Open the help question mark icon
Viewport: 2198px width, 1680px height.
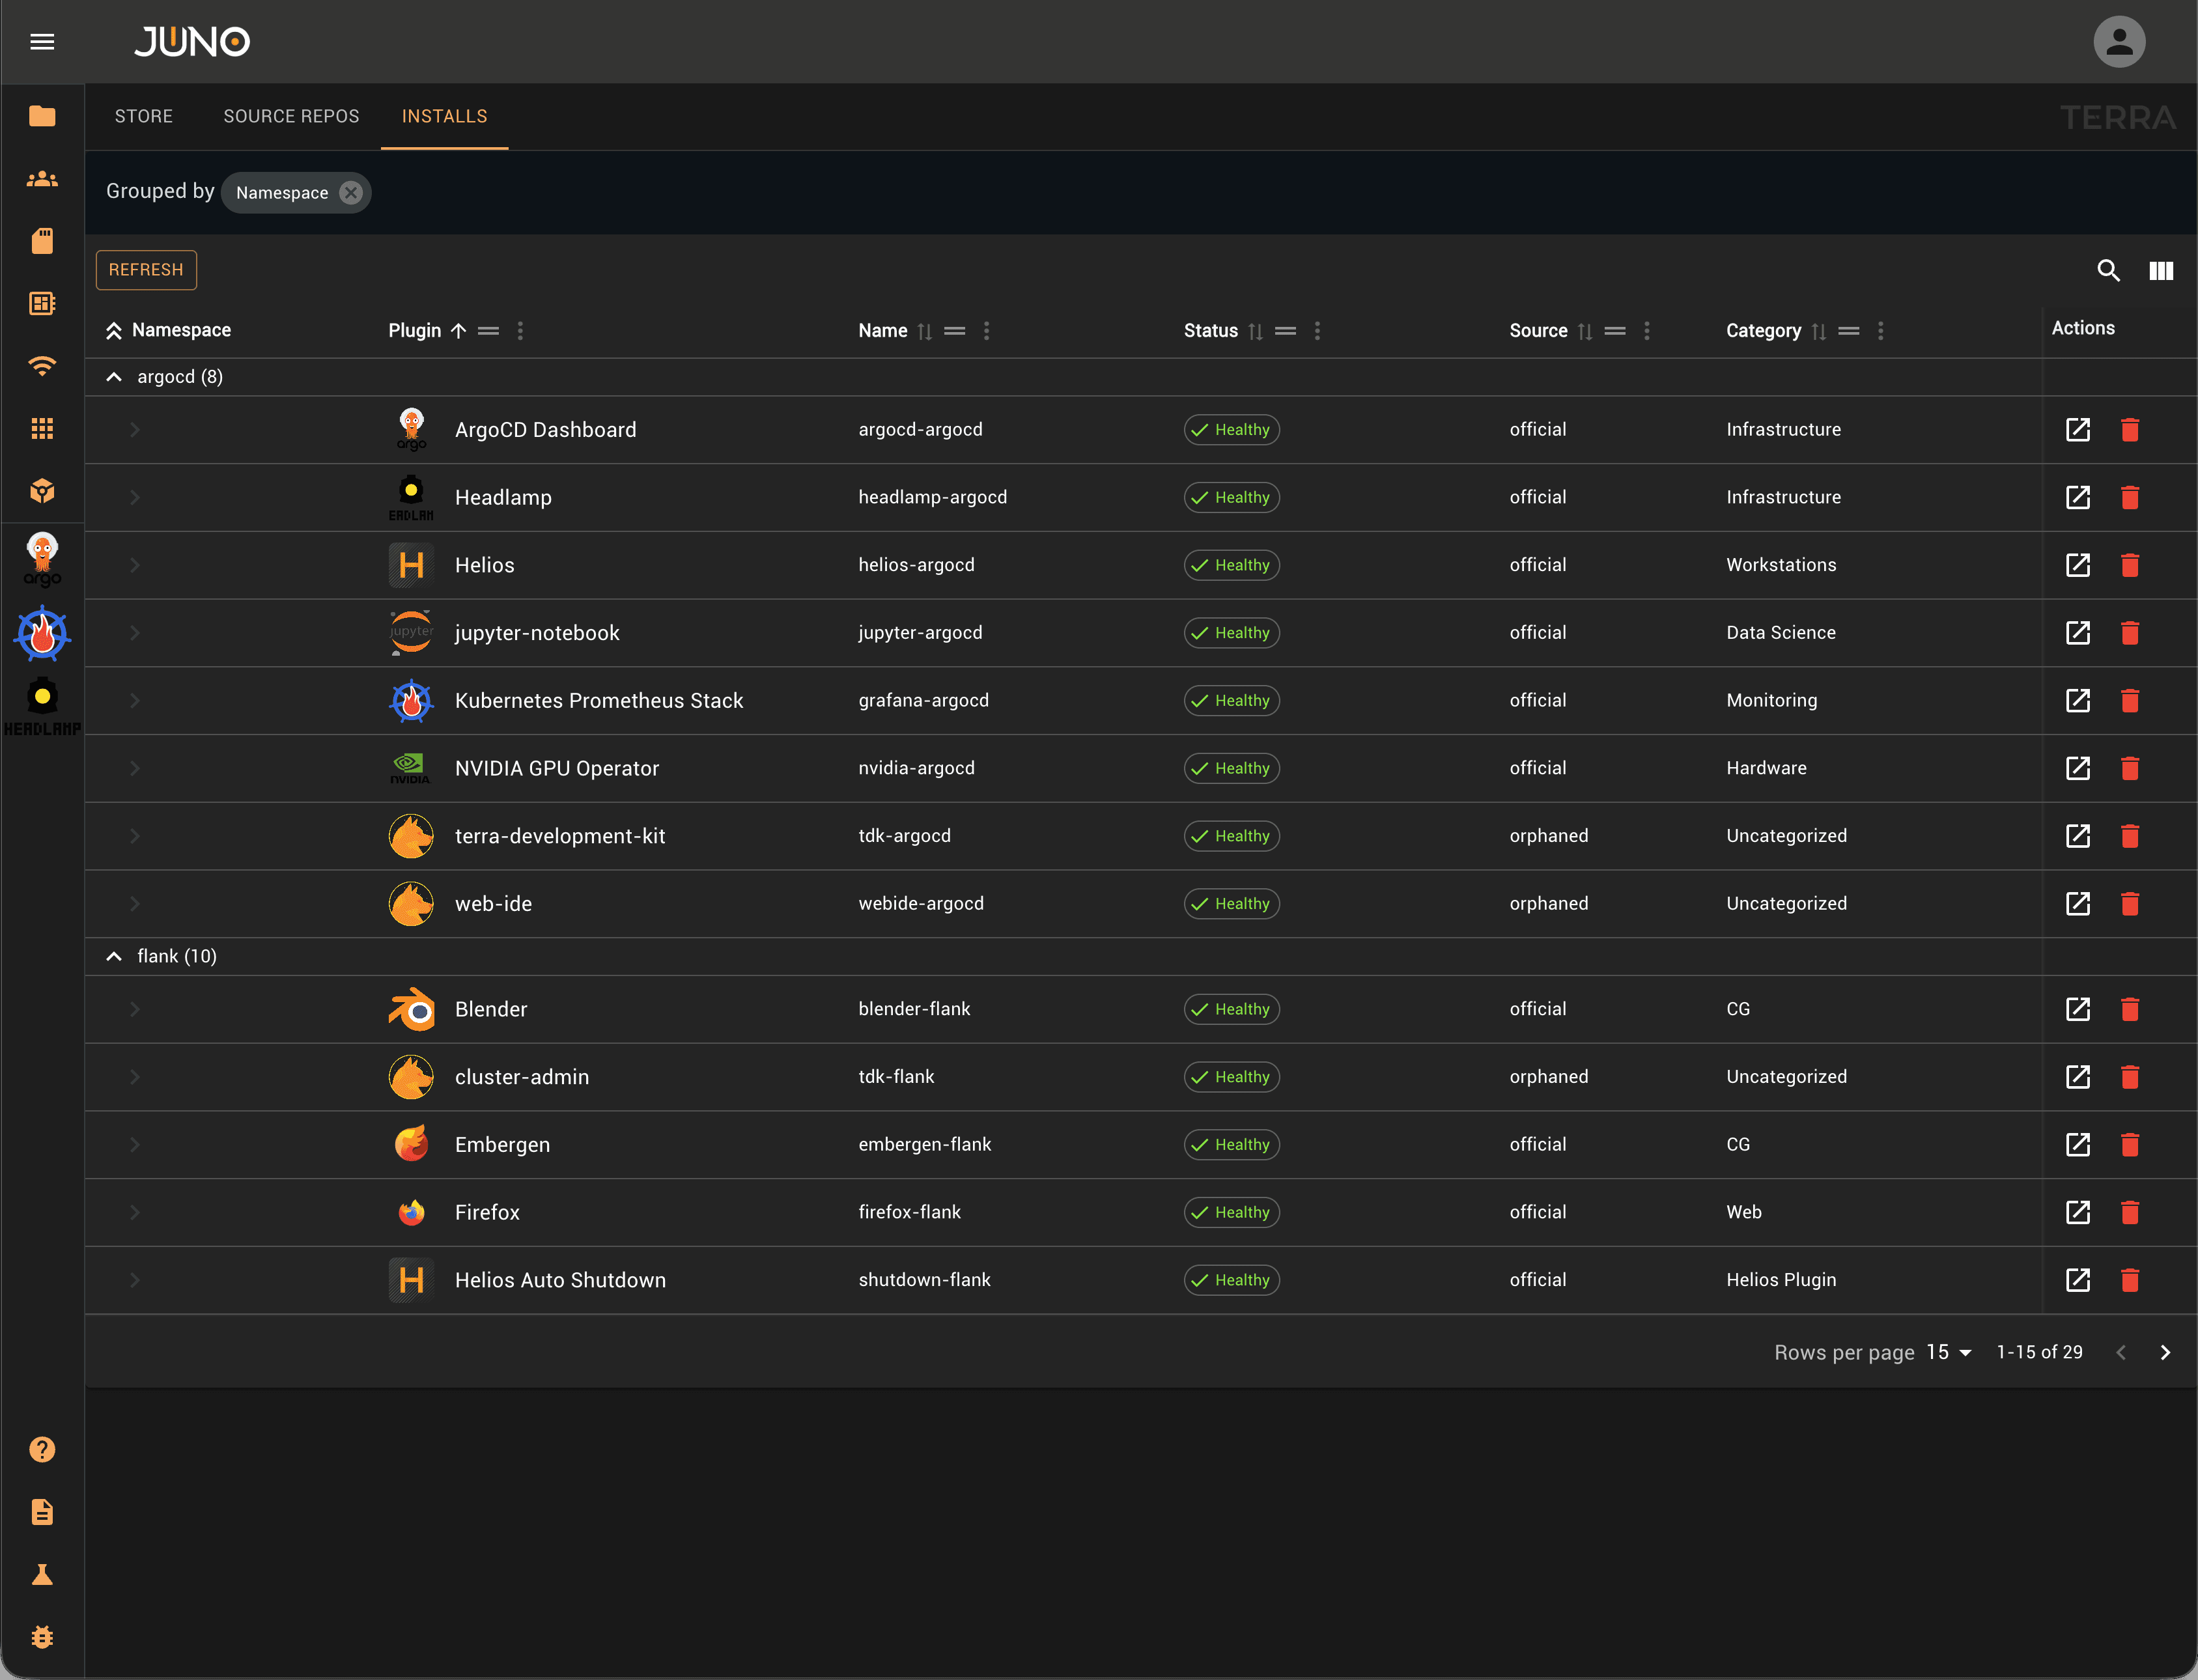coord(42,1449)
